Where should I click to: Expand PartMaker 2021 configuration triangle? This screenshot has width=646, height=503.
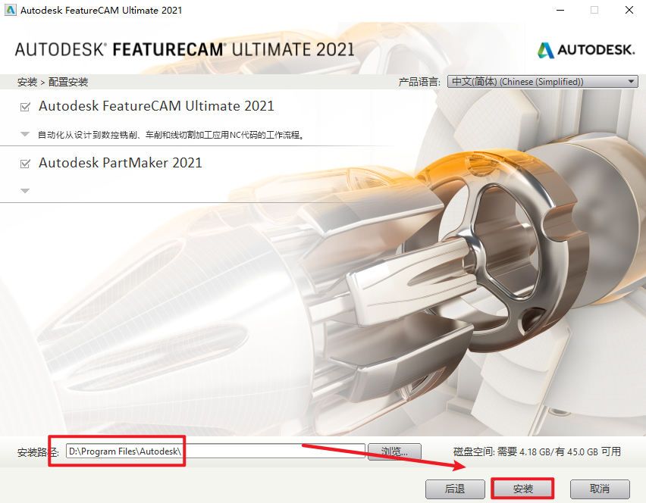[x=25, y=191]
